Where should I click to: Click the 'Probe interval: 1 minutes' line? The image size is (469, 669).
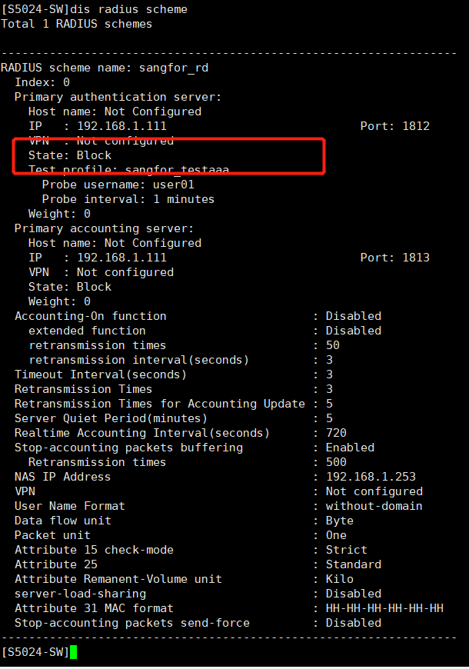click(128, 199)
